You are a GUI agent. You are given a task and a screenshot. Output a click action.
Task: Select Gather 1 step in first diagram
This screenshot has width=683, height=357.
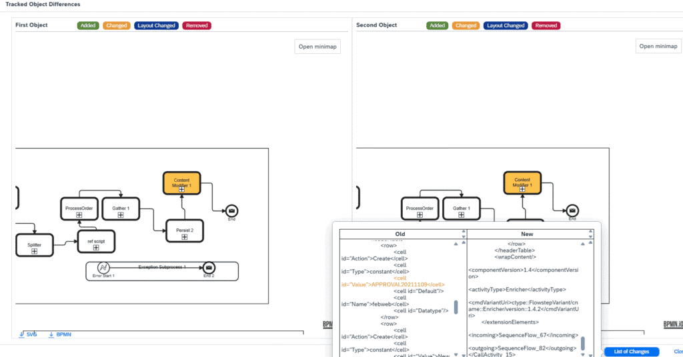coord(121,208)
